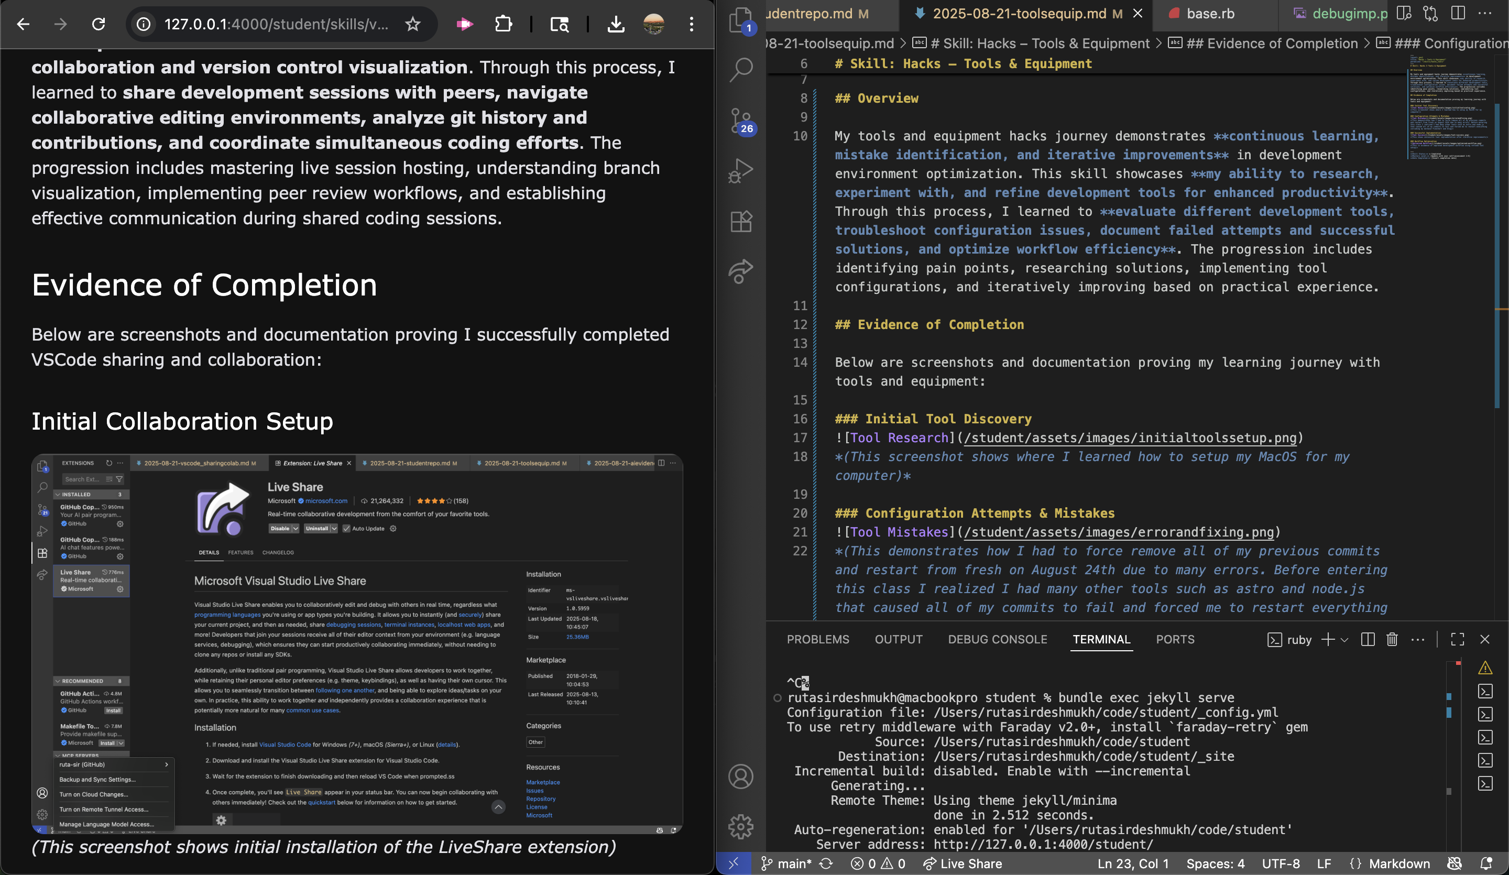
Task: Bookmark this page with the star
Action: pos(412,24)
